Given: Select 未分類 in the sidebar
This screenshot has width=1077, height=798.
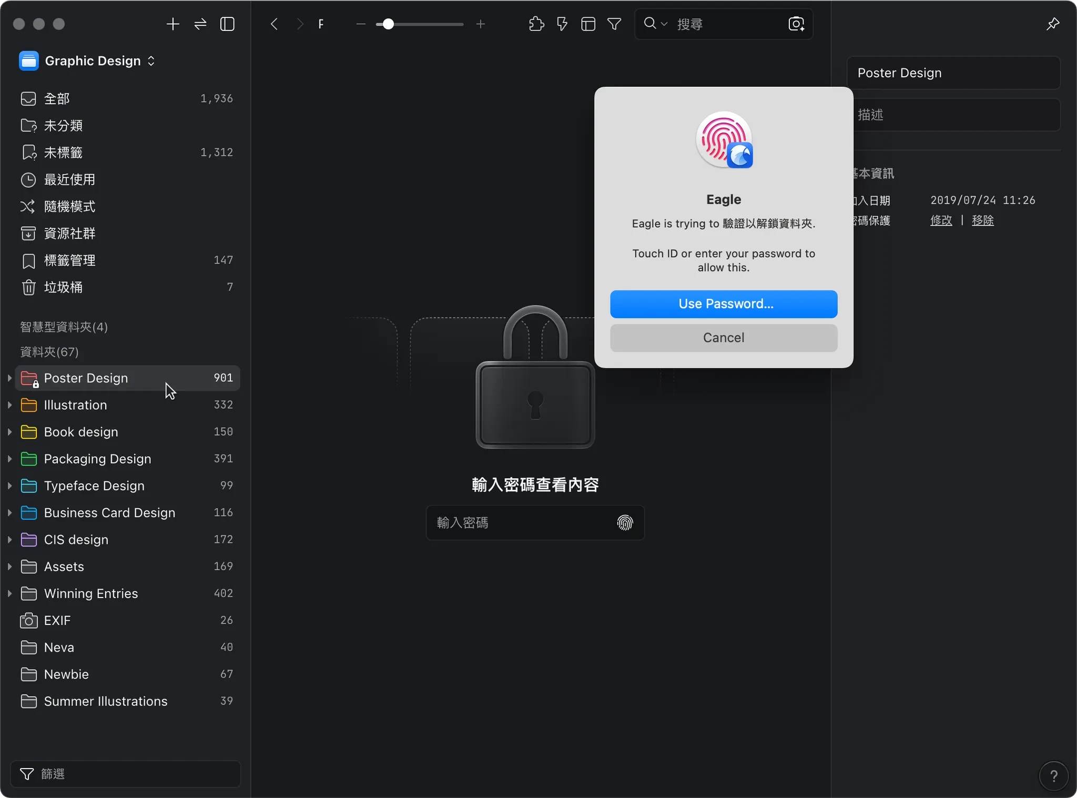Looking at the screenshot, I should click(127, 126).
